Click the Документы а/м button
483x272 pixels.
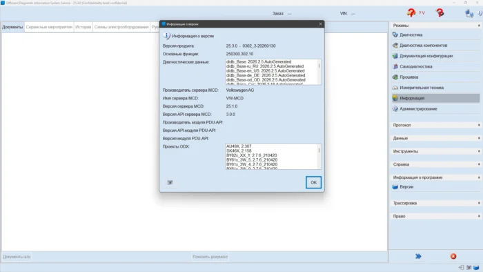coord(17,257)
